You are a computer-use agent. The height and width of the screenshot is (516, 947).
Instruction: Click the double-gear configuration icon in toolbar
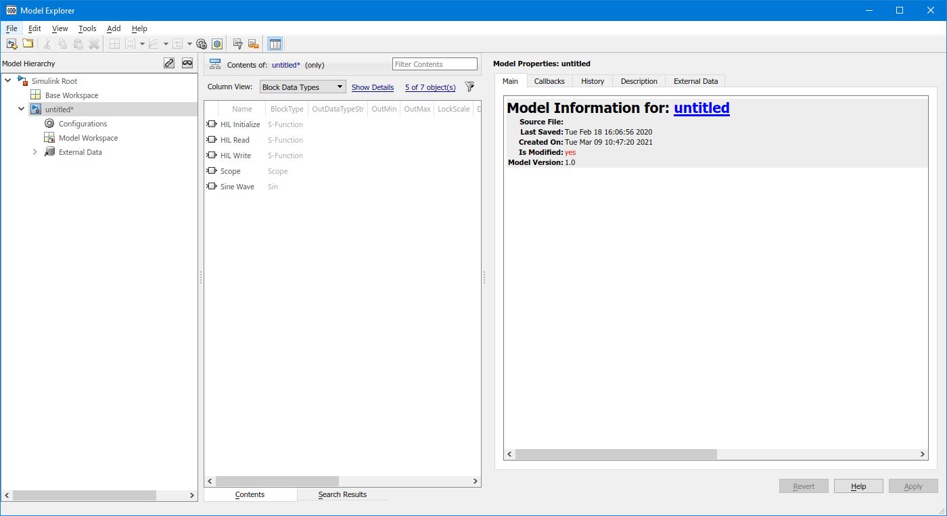pyautogui.click(x=202, y=44)
